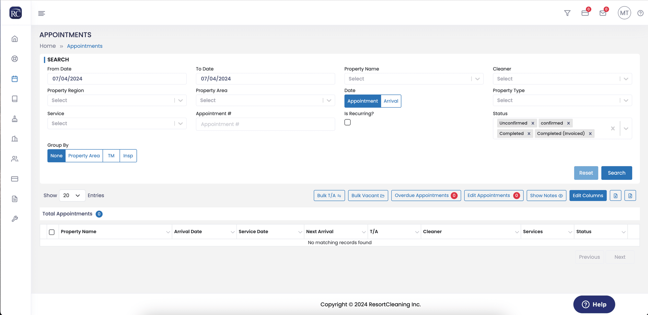Group by Property Area tab
This screenshot has width=648, height=315.
tap(84, 156)
